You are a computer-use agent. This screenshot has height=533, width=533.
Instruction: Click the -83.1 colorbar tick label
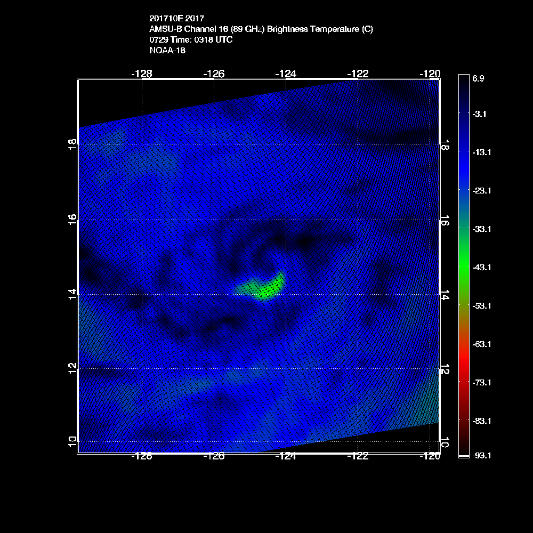[x=482, y=421]
